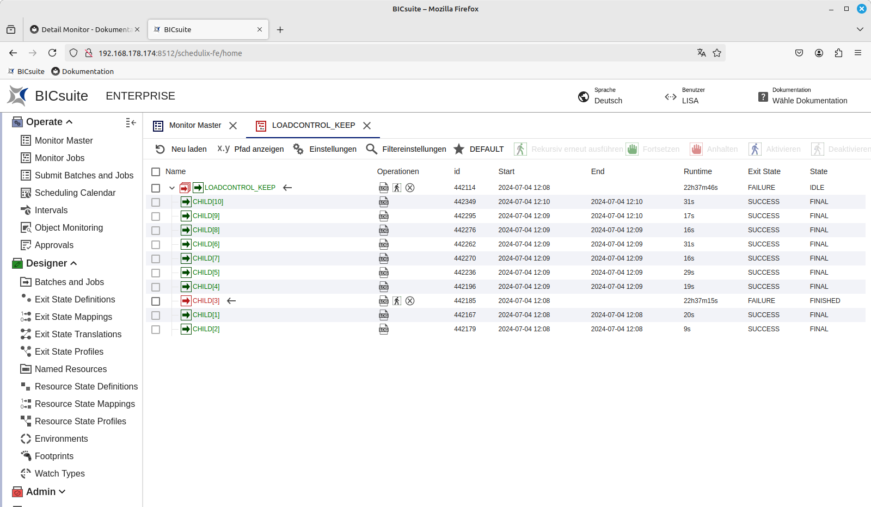
Task: Click the browser URL address bar
Action: 381,53
